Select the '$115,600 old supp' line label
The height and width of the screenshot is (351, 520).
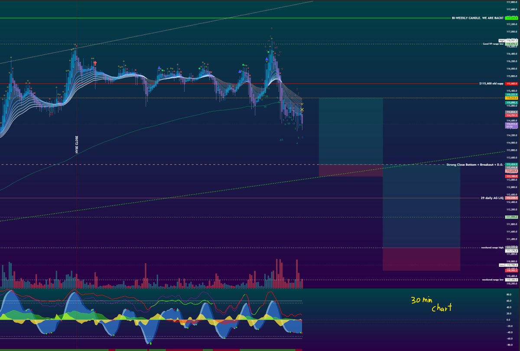pyautogui.click(x=492, y=83)
